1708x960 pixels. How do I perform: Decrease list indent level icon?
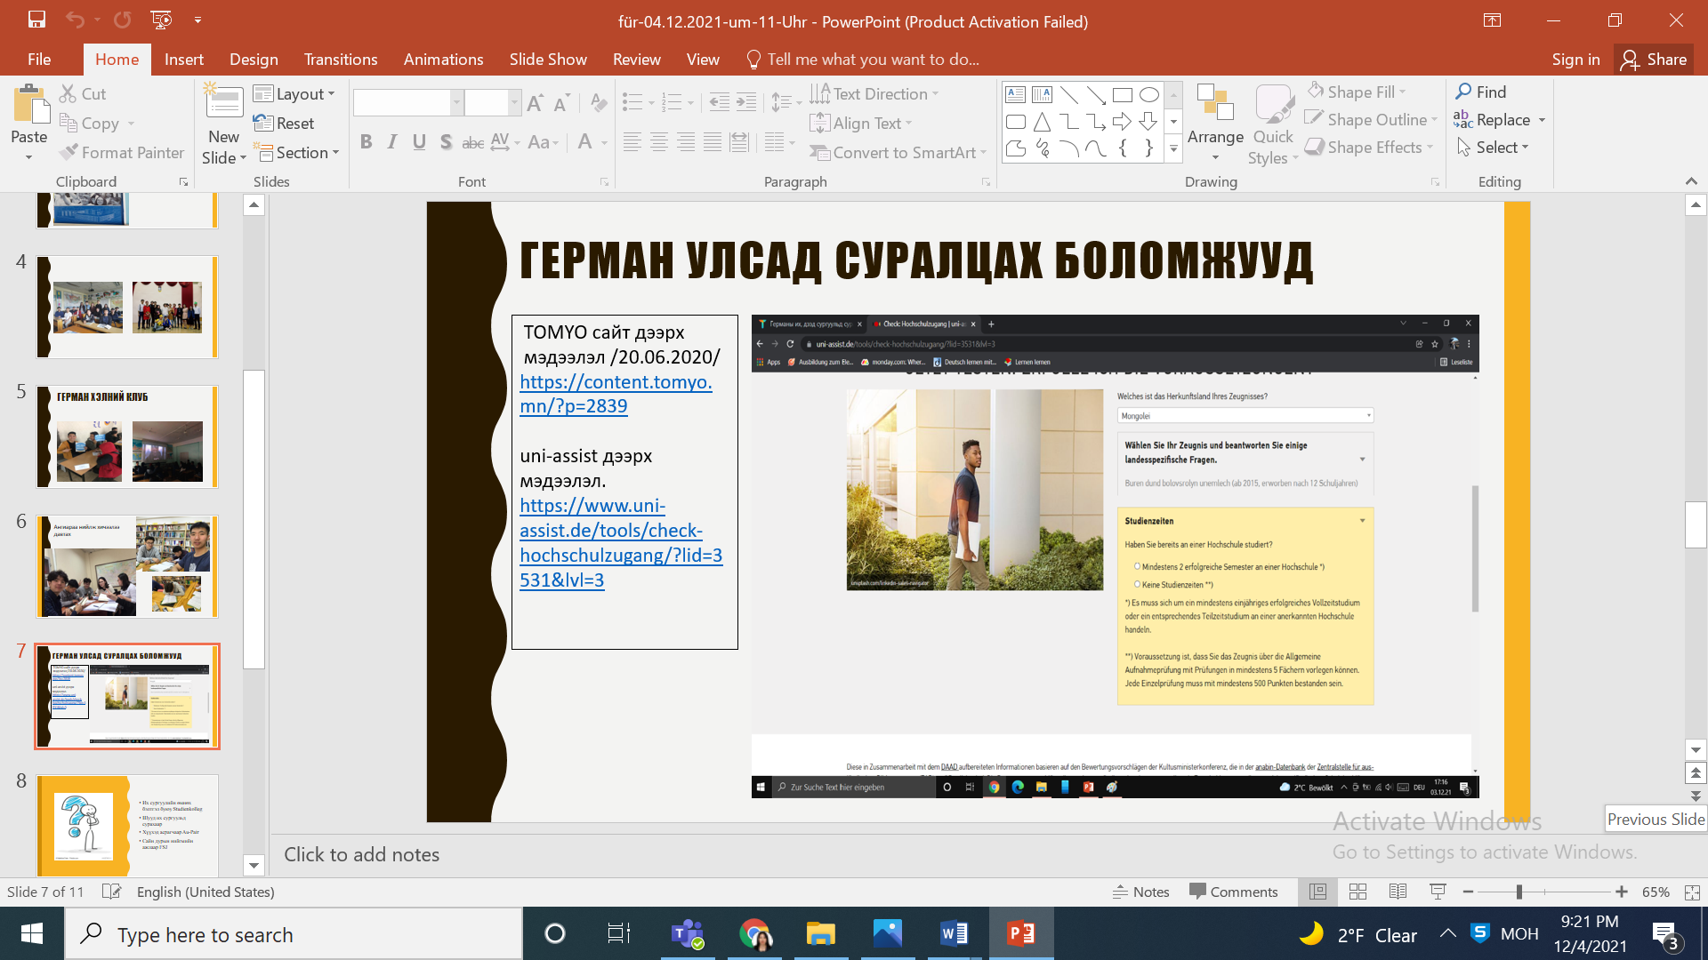pos(719,103)
